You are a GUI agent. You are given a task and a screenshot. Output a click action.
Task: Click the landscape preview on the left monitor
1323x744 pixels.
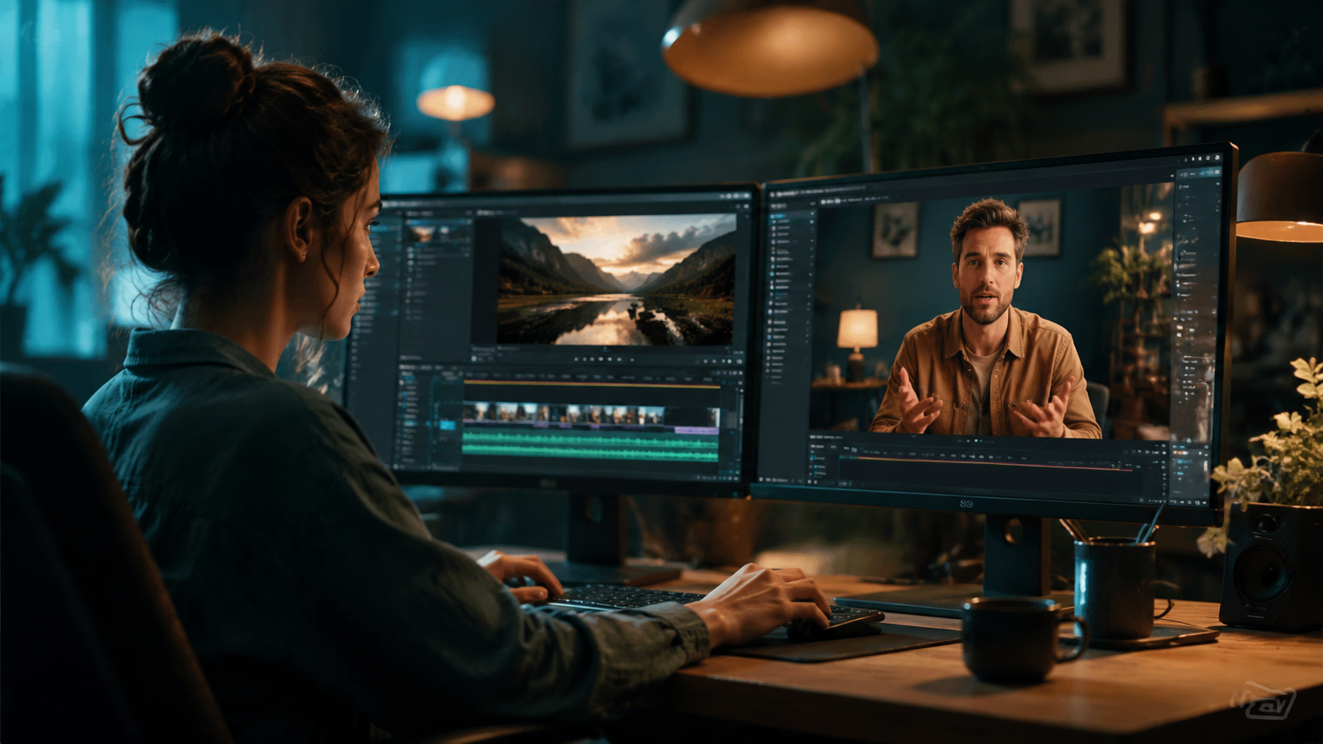pyautogui.click(x=616, y=281)
